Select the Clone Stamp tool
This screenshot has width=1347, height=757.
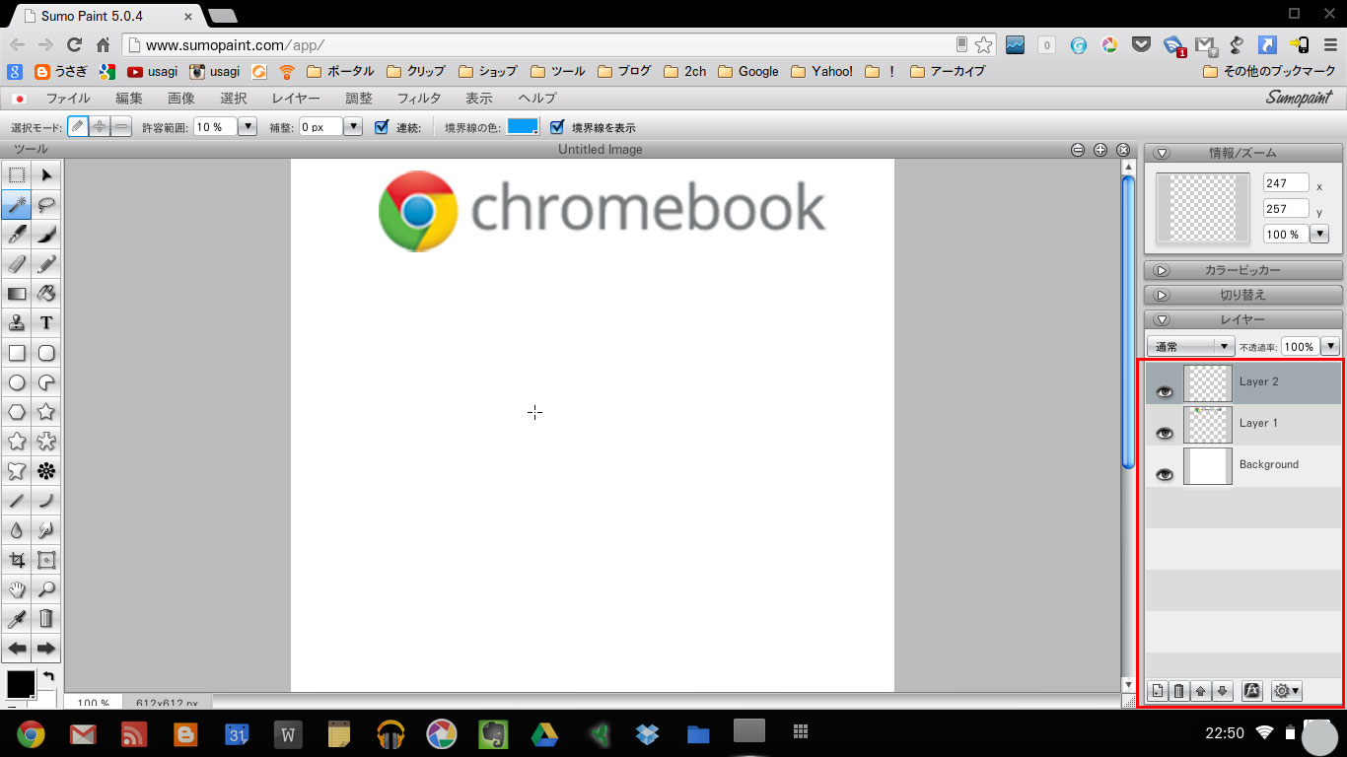tap(17, 323)
